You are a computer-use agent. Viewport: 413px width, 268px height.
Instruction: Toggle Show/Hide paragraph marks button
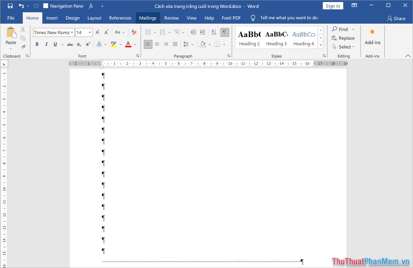click(224, 32)
